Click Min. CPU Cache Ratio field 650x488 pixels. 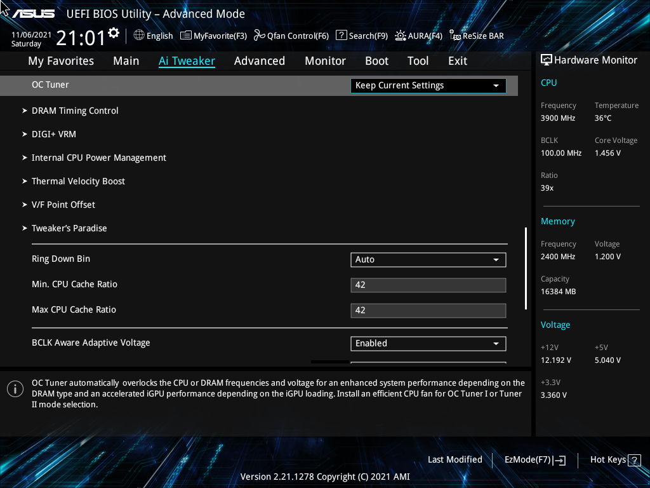point(428,285)
